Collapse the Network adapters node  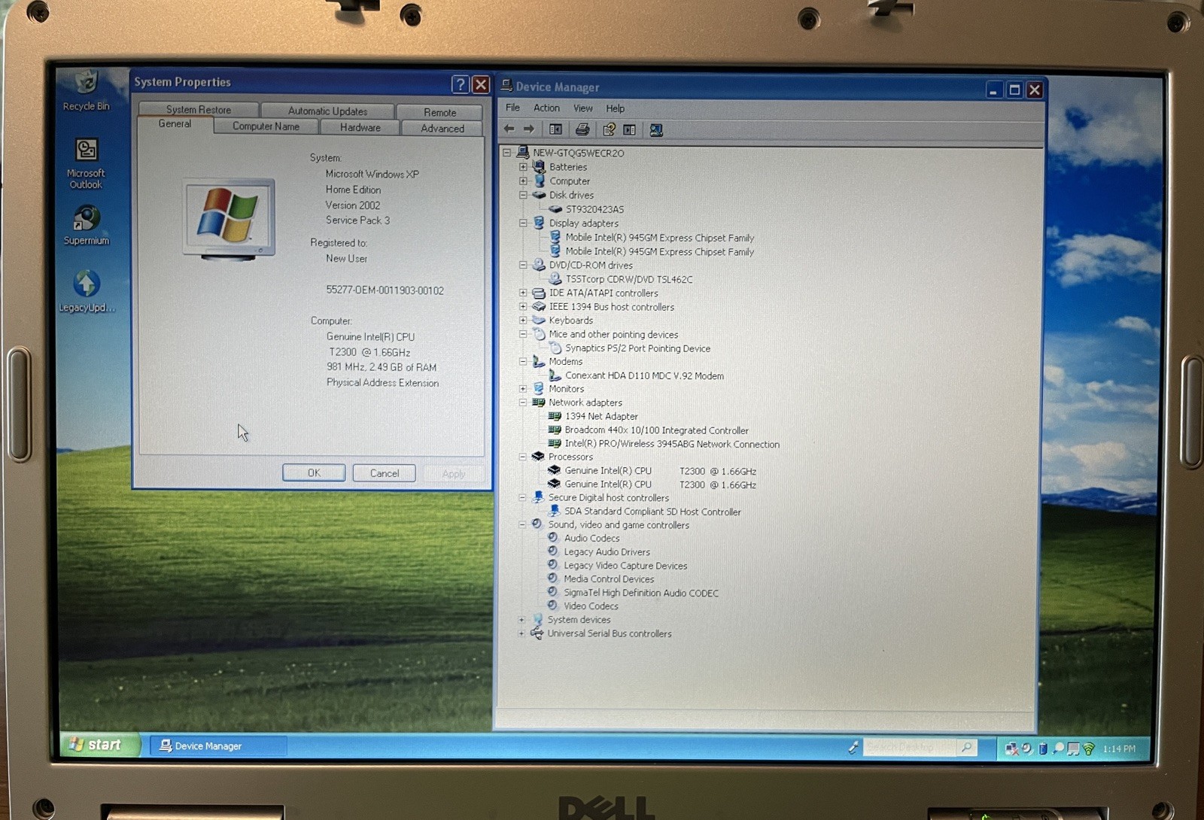coord(523,402)
